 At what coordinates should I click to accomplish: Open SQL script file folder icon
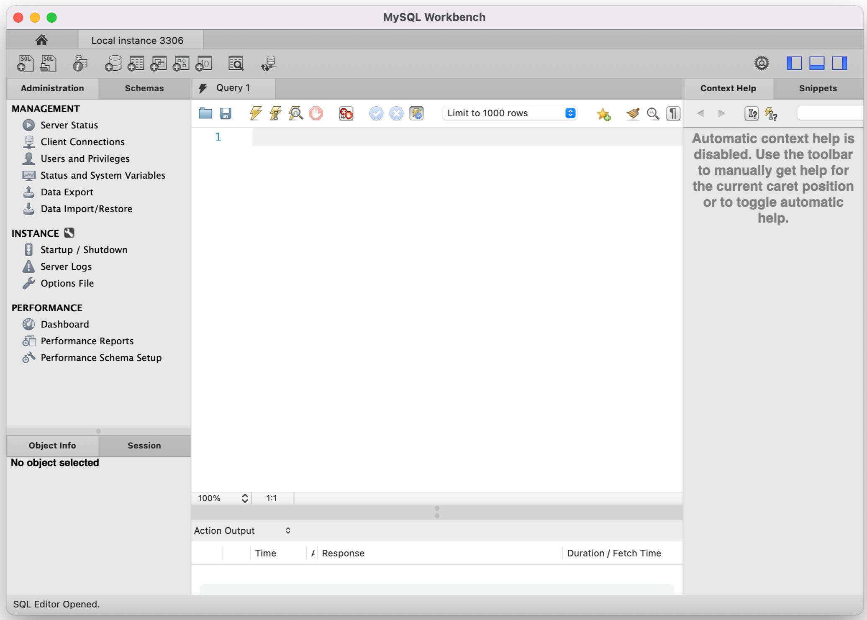[x=205, y=113]
